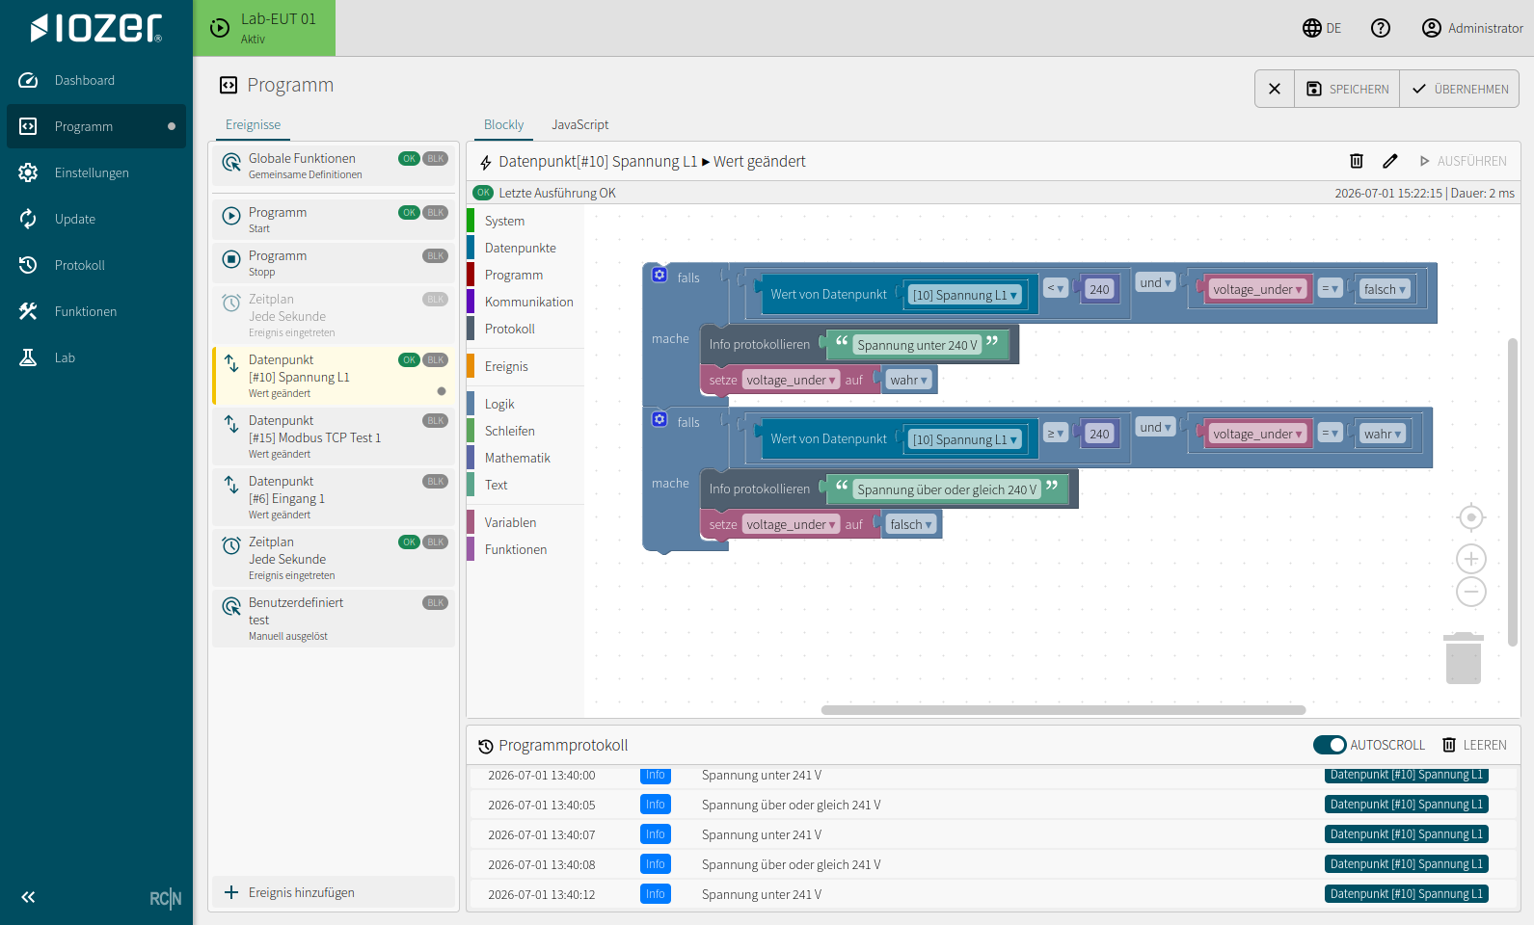
Task: Edit text 'Spannung unter 240 V'
Action: [917, 345]
